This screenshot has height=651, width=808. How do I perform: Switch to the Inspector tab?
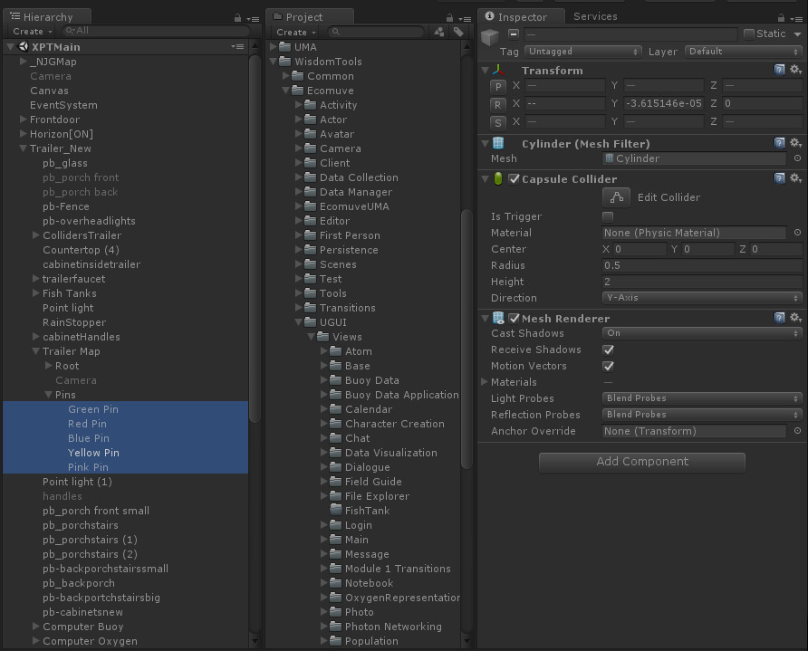522,16
